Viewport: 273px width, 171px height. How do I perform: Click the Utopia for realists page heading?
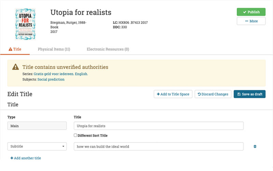(81, 12)
